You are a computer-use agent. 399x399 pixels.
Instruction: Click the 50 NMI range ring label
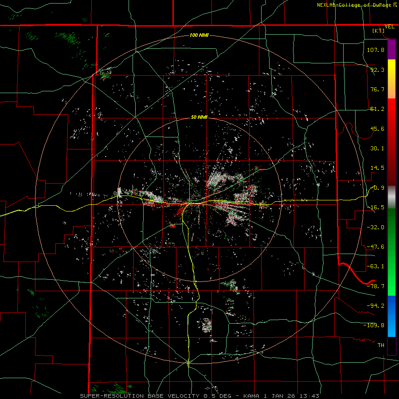tap(199, 117)
